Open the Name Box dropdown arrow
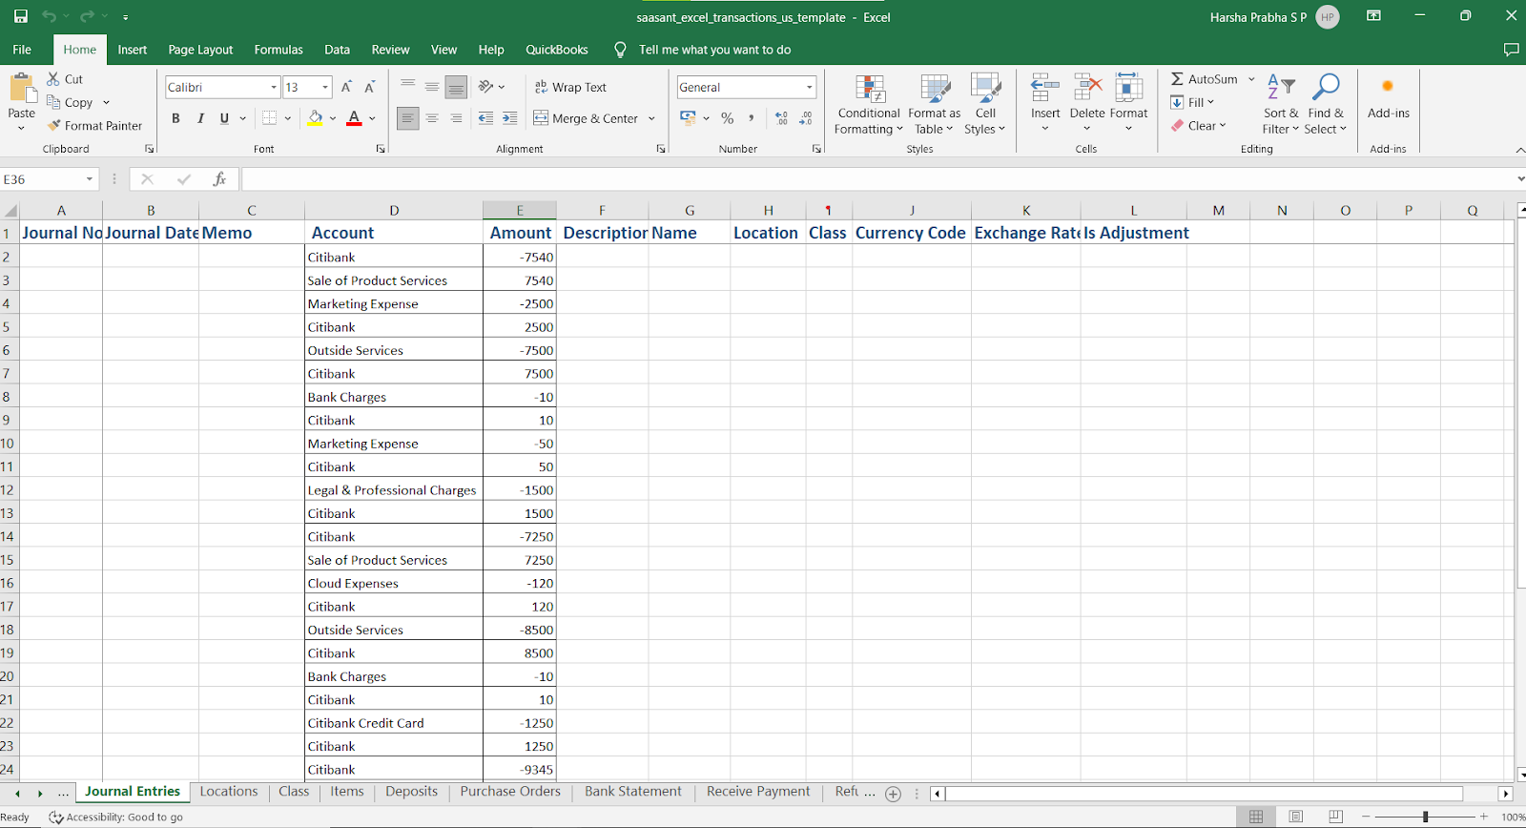Viewport: 1526px width, 828px height. pyautogui.click(x=90, y=178)
